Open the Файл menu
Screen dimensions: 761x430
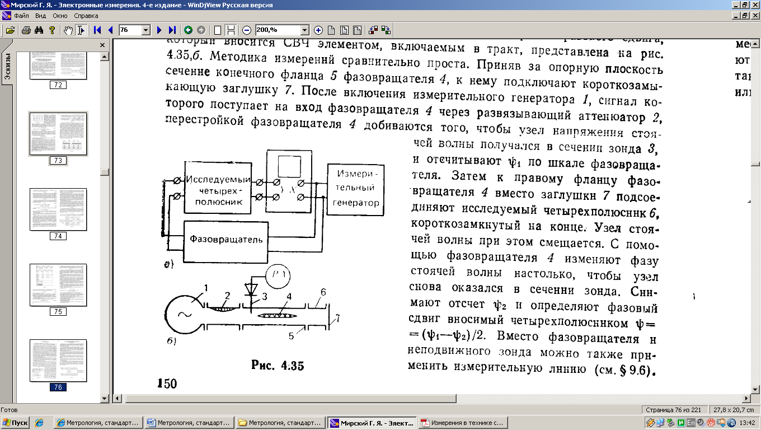(x=22, y=16)
